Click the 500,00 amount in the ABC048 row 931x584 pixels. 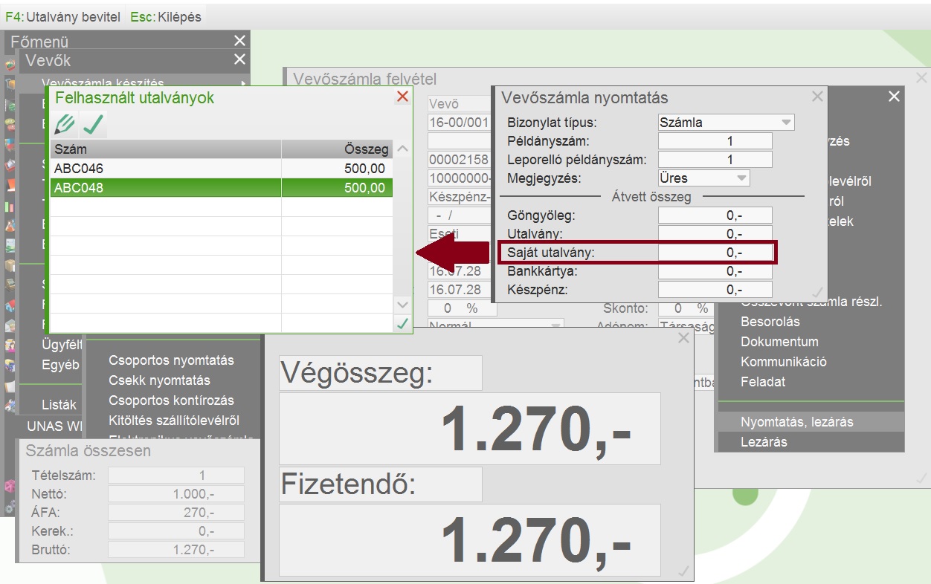pyautogui.click(x=364, y=188)
